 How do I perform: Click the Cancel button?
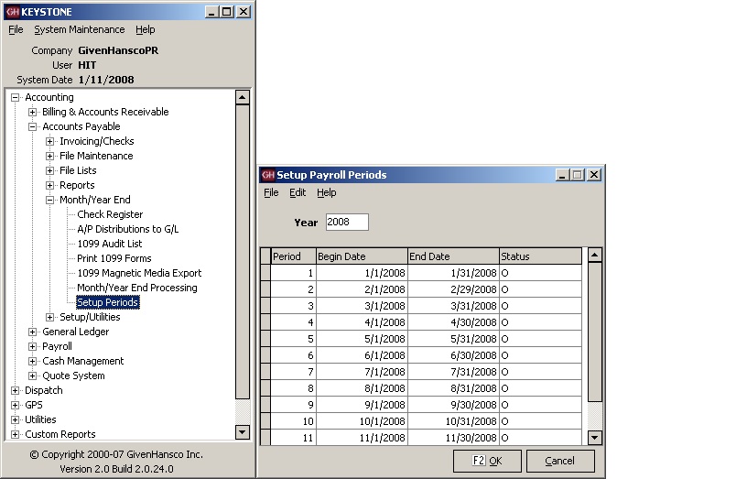(559, 461)
